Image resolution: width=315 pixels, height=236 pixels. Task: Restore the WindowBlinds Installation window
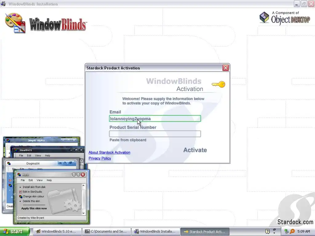point(304,4)
